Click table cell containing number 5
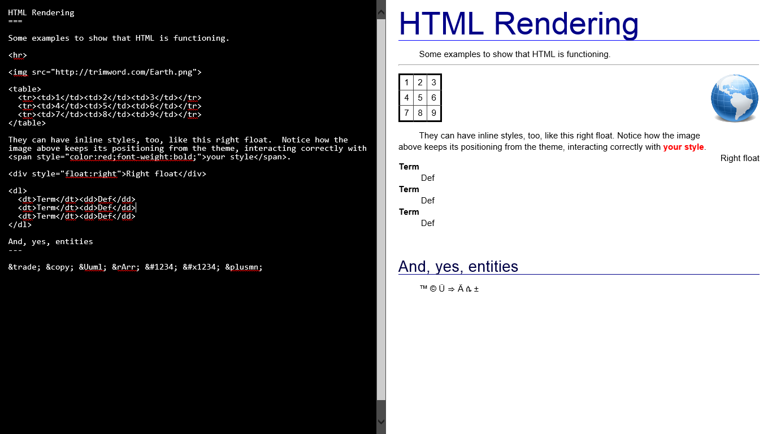This screenshot has height=434, width=772. click(420, 97)
